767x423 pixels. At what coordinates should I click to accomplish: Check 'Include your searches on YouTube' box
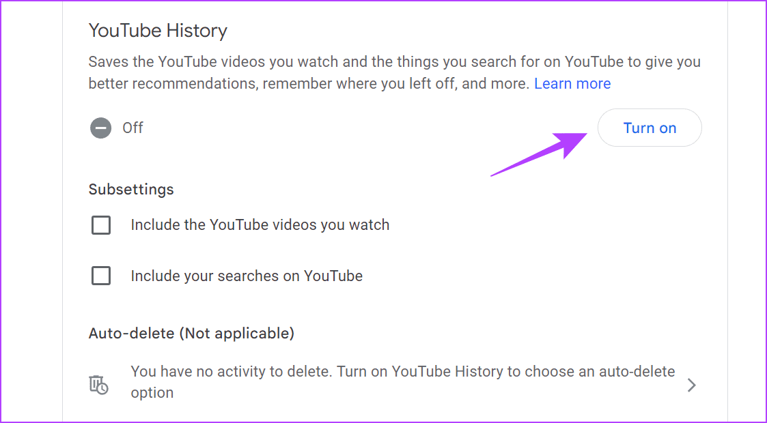click(x=101, y=276)
